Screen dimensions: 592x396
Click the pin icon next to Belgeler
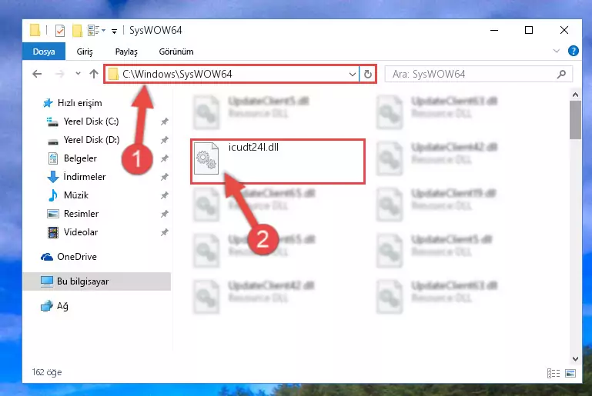point(164,158)
